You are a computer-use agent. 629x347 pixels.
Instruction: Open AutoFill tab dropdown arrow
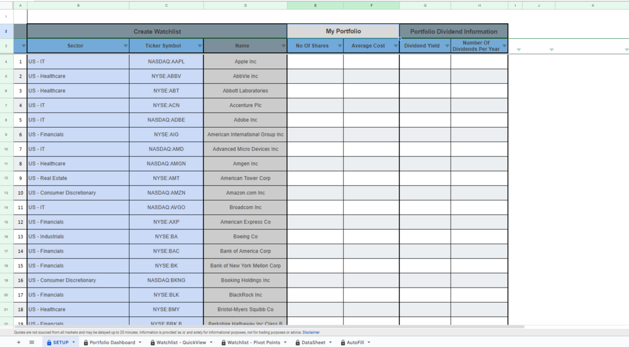[369, 342]
